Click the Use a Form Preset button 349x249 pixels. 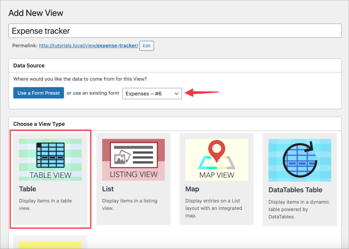click(x=38, y=93)
